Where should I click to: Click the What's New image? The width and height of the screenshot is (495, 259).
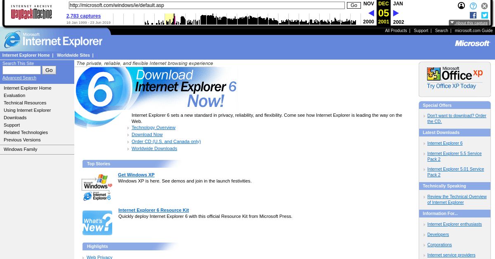pyautogui.click(x=97, y=223)
